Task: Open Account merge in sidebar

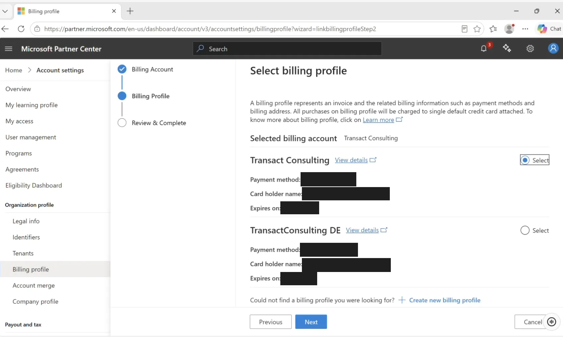Action: tap(34, 286)
